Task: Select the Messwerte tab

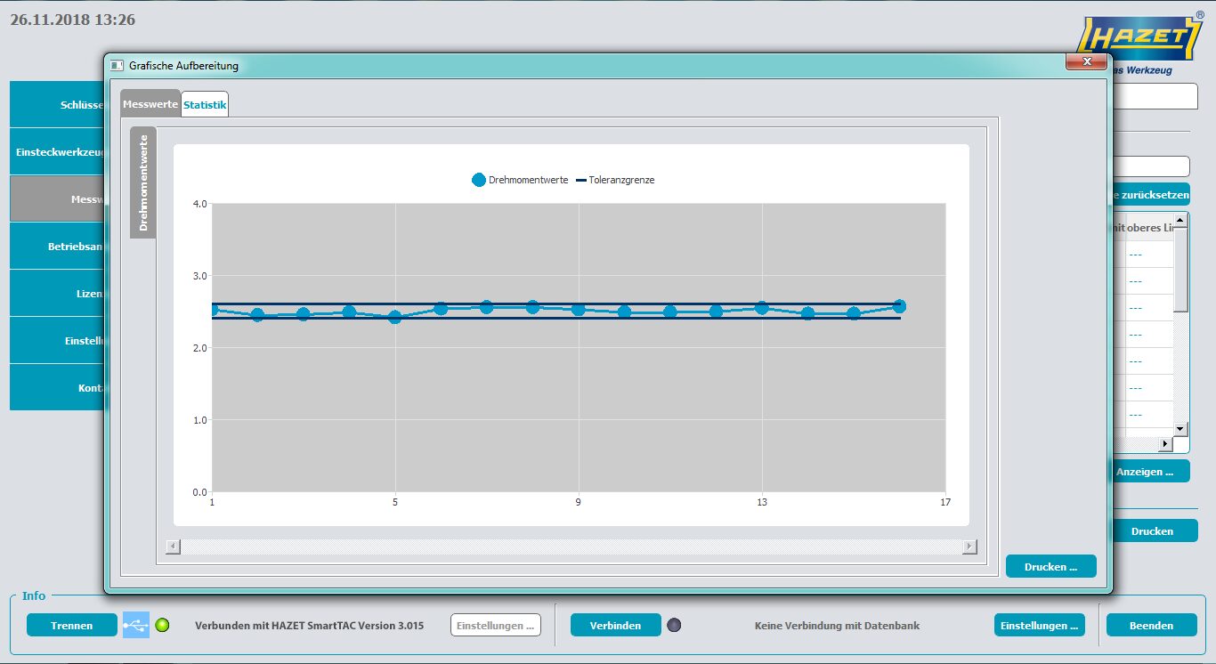Action: [150, 104]
